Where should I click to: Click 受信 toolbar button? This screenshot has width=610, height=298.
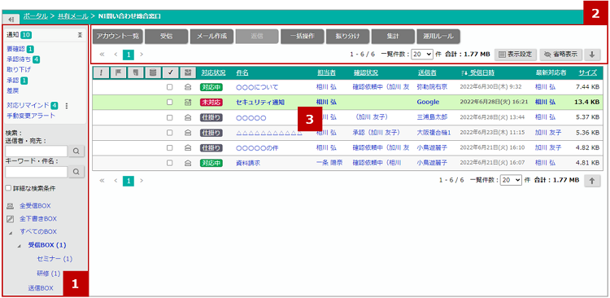(x=166, y=37)
